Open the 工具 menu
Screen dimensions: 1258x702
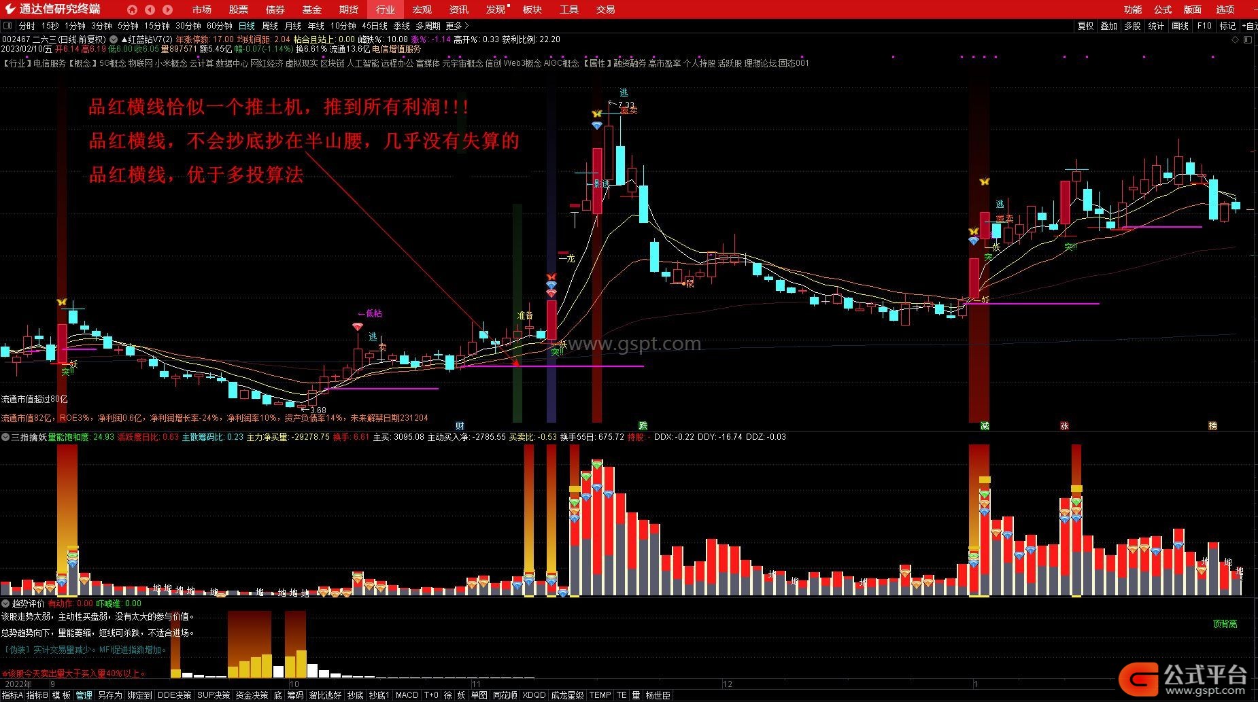pos(568,10)
